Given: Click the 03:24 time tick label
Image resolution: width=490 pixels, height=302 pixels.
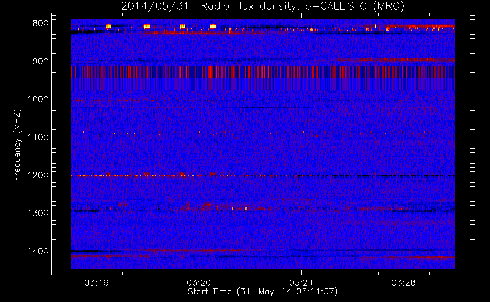Looking at the screenshot, I should coord(301,283).
